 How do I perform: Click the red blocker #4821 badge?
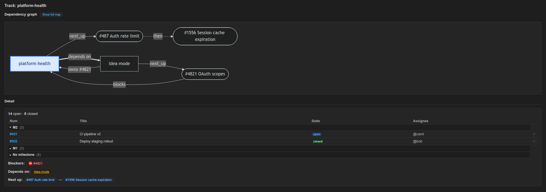click(x=35, y=163)
